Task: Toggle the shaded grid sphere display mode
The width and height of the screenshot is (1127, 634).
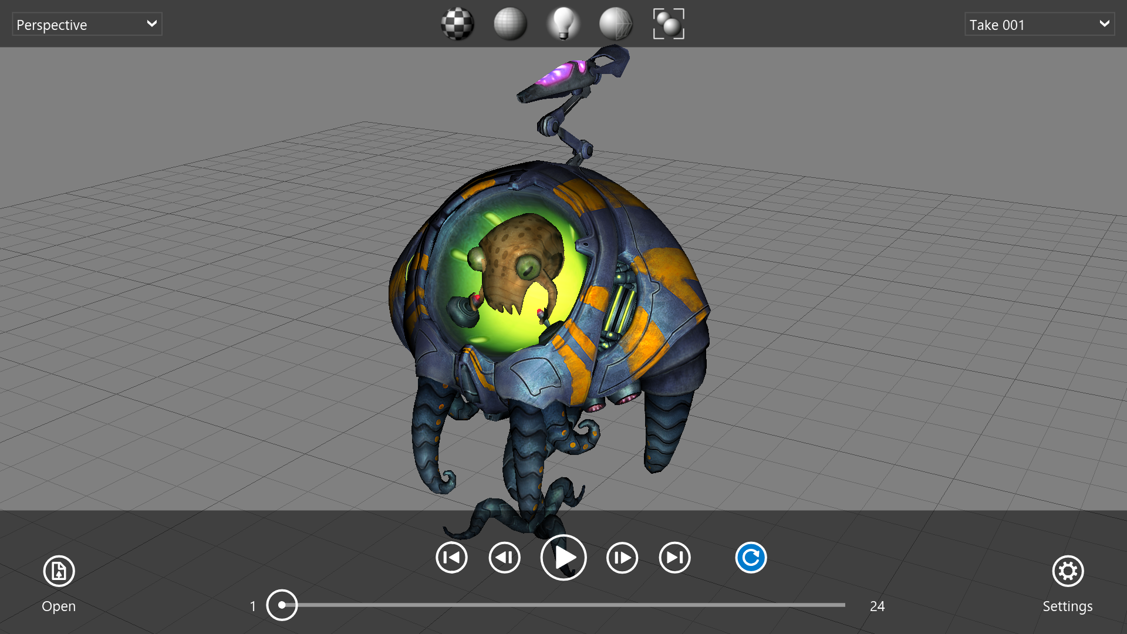Action: (510, 24)
